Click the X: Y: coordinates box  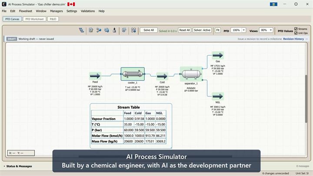click(21, 153)
